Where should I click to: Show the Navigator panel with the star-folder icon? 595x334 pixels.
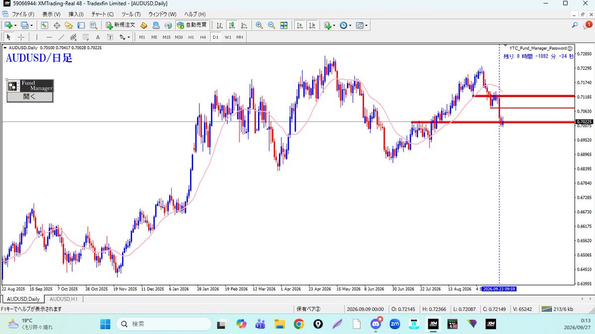coord(68,25)
